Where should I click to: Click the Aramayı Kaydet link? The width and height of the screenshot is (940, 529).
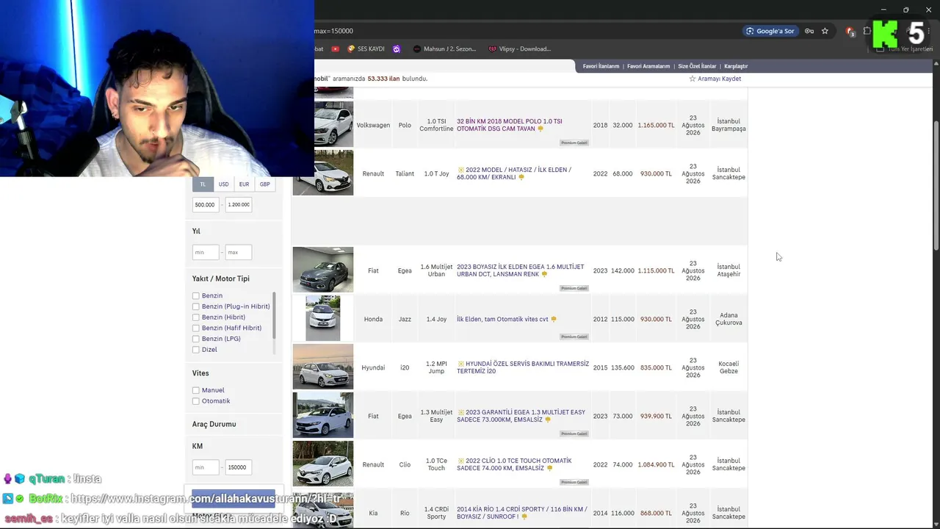pos(720,79)
